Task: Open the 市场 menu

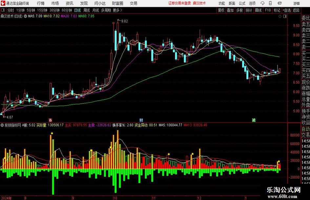Action: (55, 3)
